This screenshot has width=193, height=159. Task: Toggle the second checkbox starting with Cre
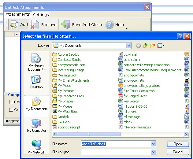pyautogui.click(x=11, y=109)
